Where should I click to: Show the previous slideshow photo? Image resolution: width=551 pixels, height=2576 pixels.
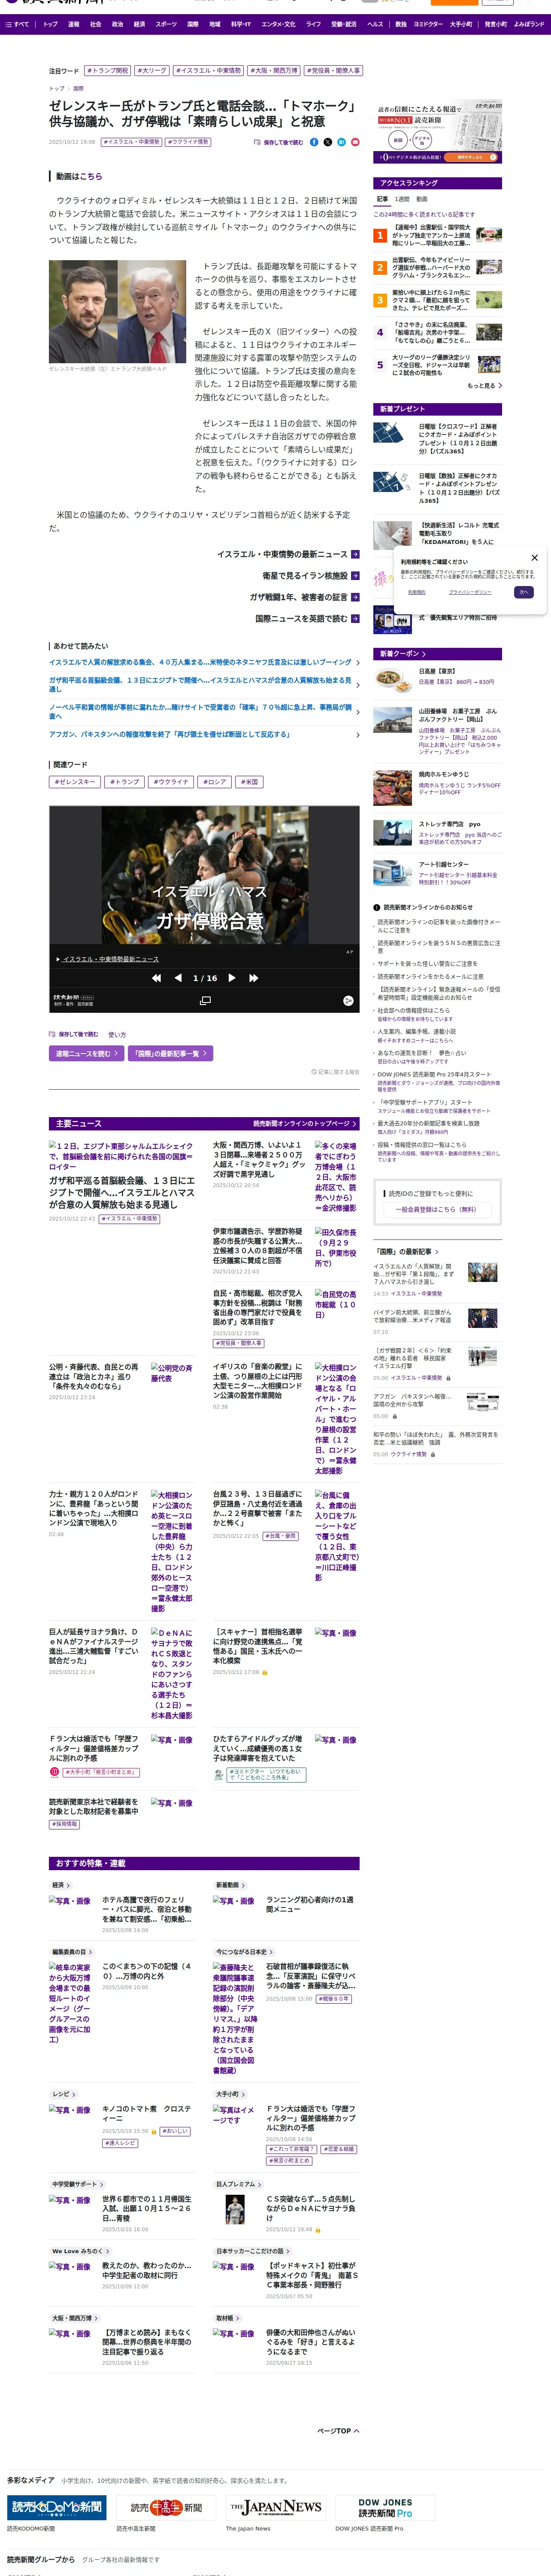178,978
